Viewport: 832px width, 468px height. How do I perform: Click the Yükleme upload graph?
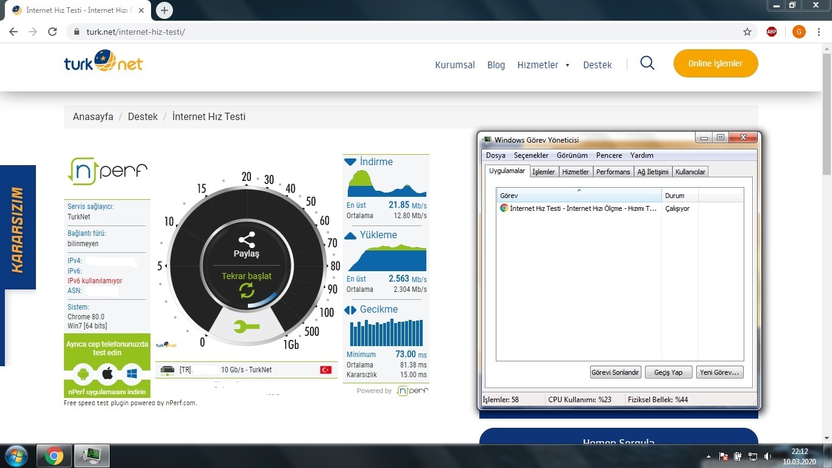pyautogui.click(x=386, y=258)
